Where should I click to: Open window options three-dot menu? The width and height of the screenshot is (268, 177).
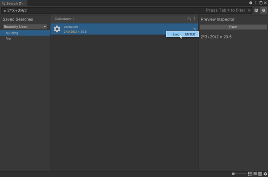click(x=255, y=3)
